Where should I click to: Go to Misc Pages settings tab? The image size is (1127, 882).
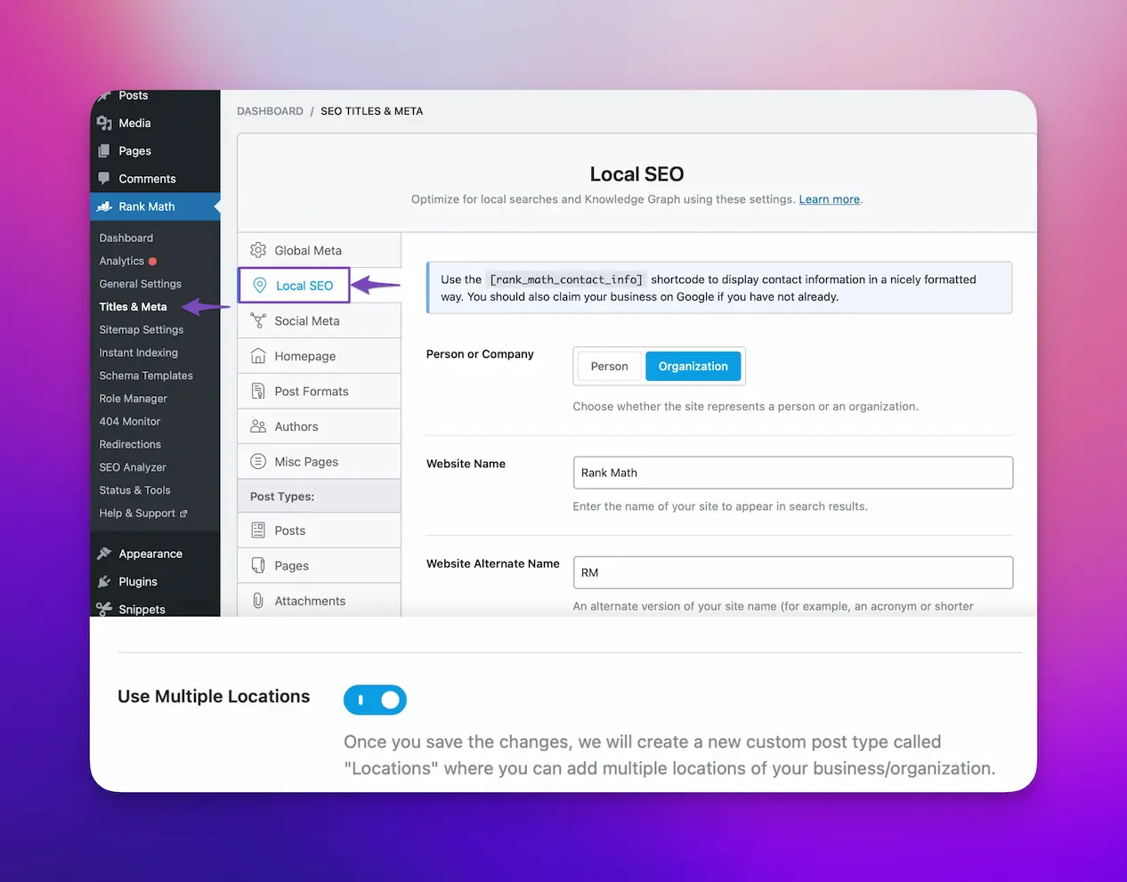coord(306,462)
